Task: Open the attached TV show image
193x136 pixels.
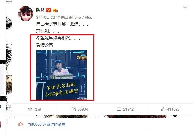Action: pos(61,75)
